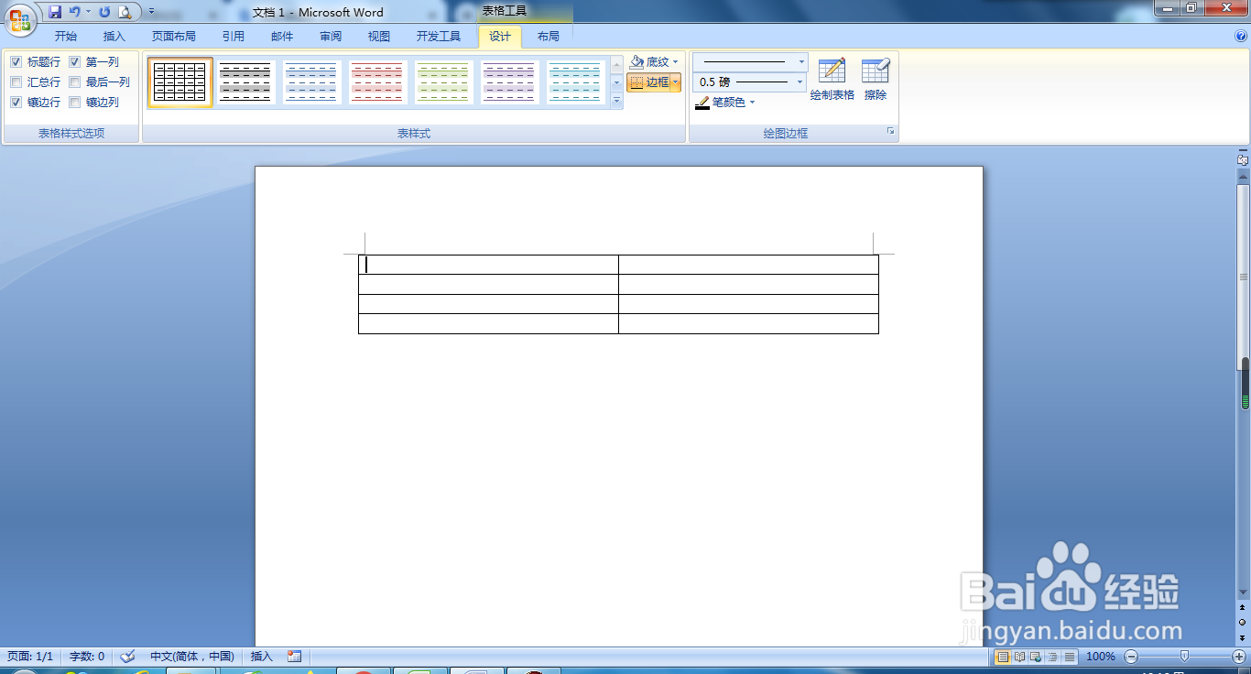This screenshot has height=674, width=1251.
Task: Expand the Shading (底纹) dropdown arrow
Action: point(676,62)
